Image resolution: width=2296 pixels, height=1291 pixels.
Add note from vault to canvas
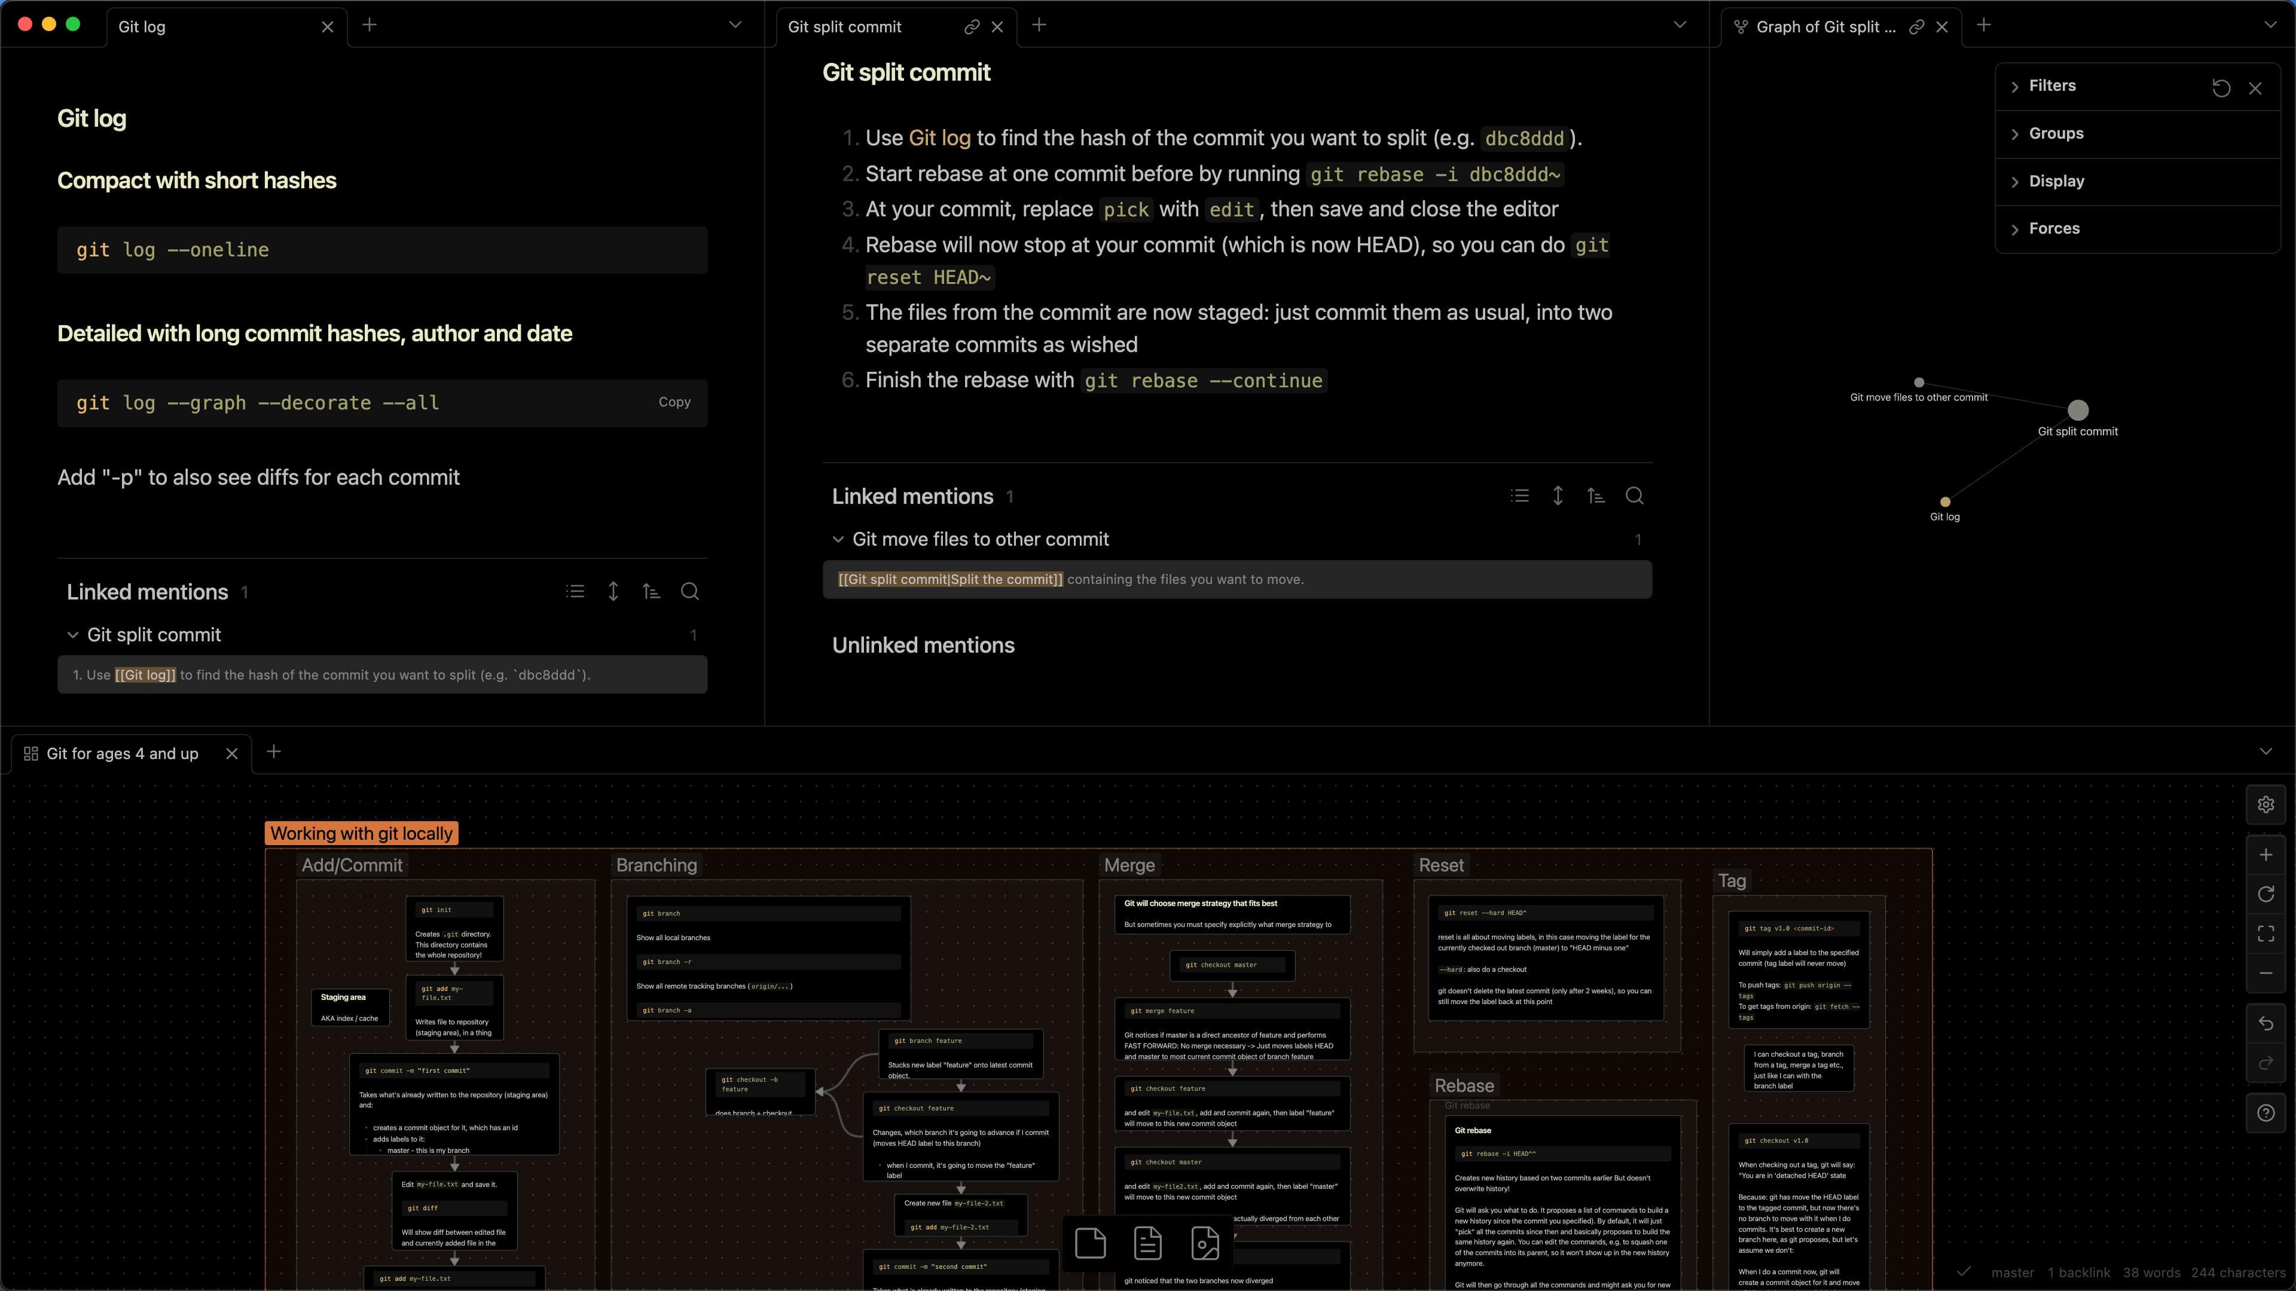1147,1243
